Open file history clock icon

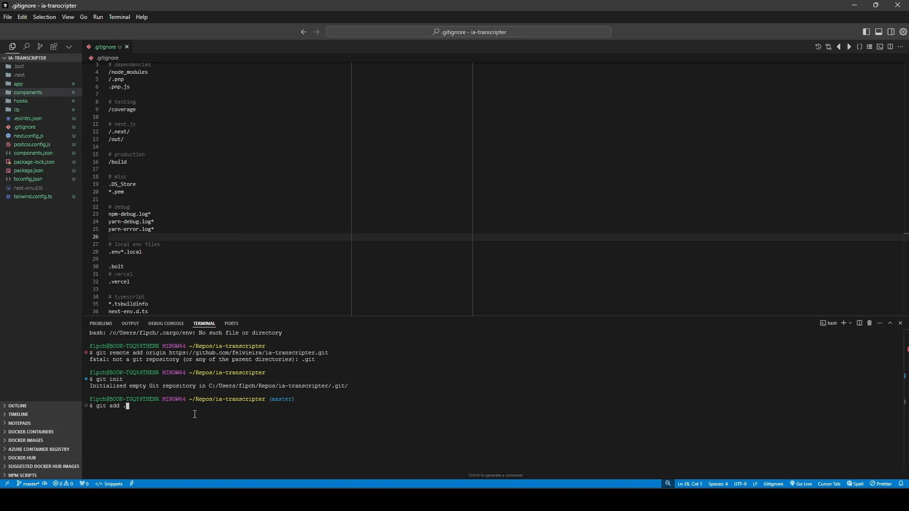818,47
